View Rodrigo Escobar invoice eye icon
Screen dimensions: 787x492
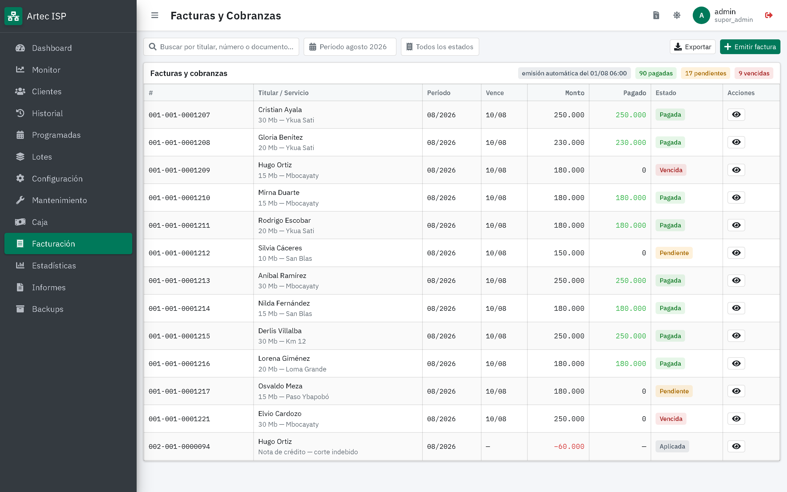pyautogui.click(x=736, y=225)
